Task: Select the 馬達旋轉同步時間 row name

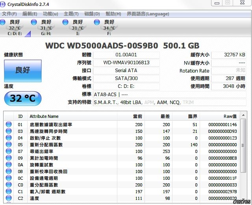Action: [49, 131]
